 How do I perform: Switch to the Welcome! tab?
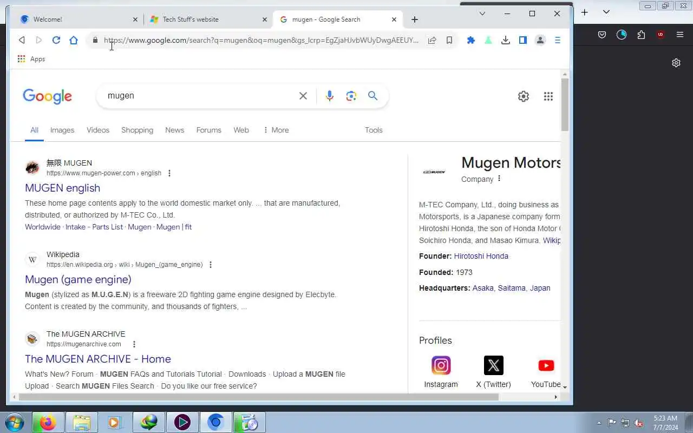pos(79,19)
